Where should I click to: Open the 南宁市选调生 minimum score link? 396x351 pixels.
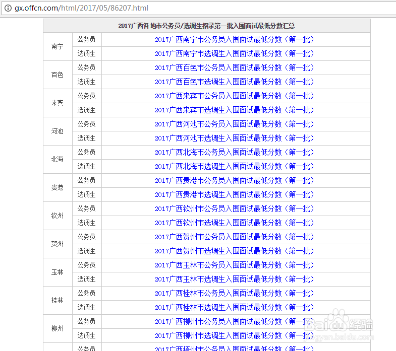(x=235, y=54)
